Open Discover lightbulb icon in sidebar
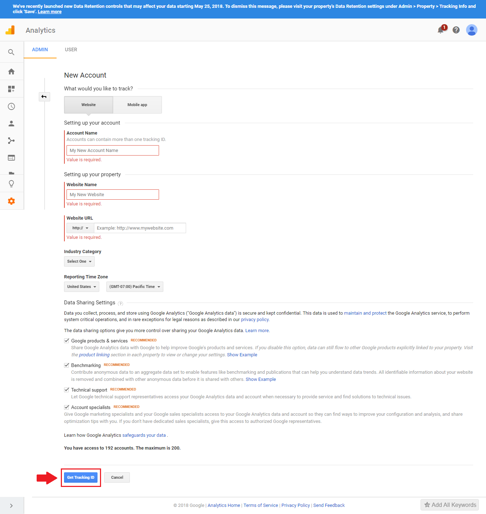Image resolution: width=486 pixels, height=514 pixels. [x=11, y=184]
